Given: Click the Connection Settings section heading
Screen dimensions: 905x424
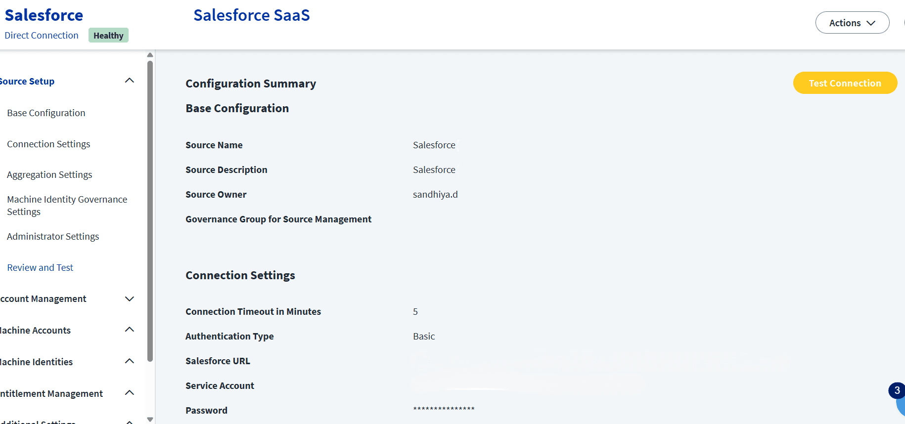Looking at the screenshot, I should click(240, 275).
